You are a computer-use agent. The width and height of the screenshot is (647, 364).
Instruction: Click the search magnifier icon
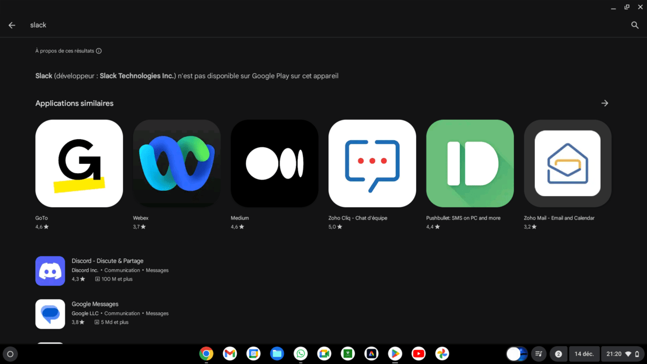tap(635, 25)
